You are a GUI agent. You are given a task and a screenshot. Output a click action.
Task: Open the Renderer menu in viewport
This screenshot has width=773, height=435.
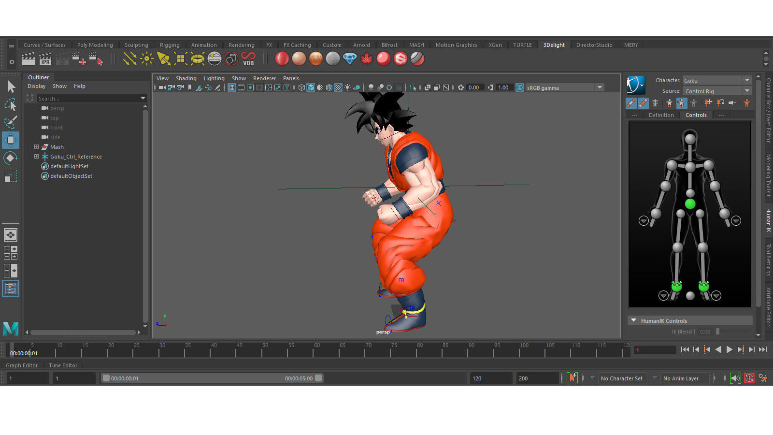(264, 78)
